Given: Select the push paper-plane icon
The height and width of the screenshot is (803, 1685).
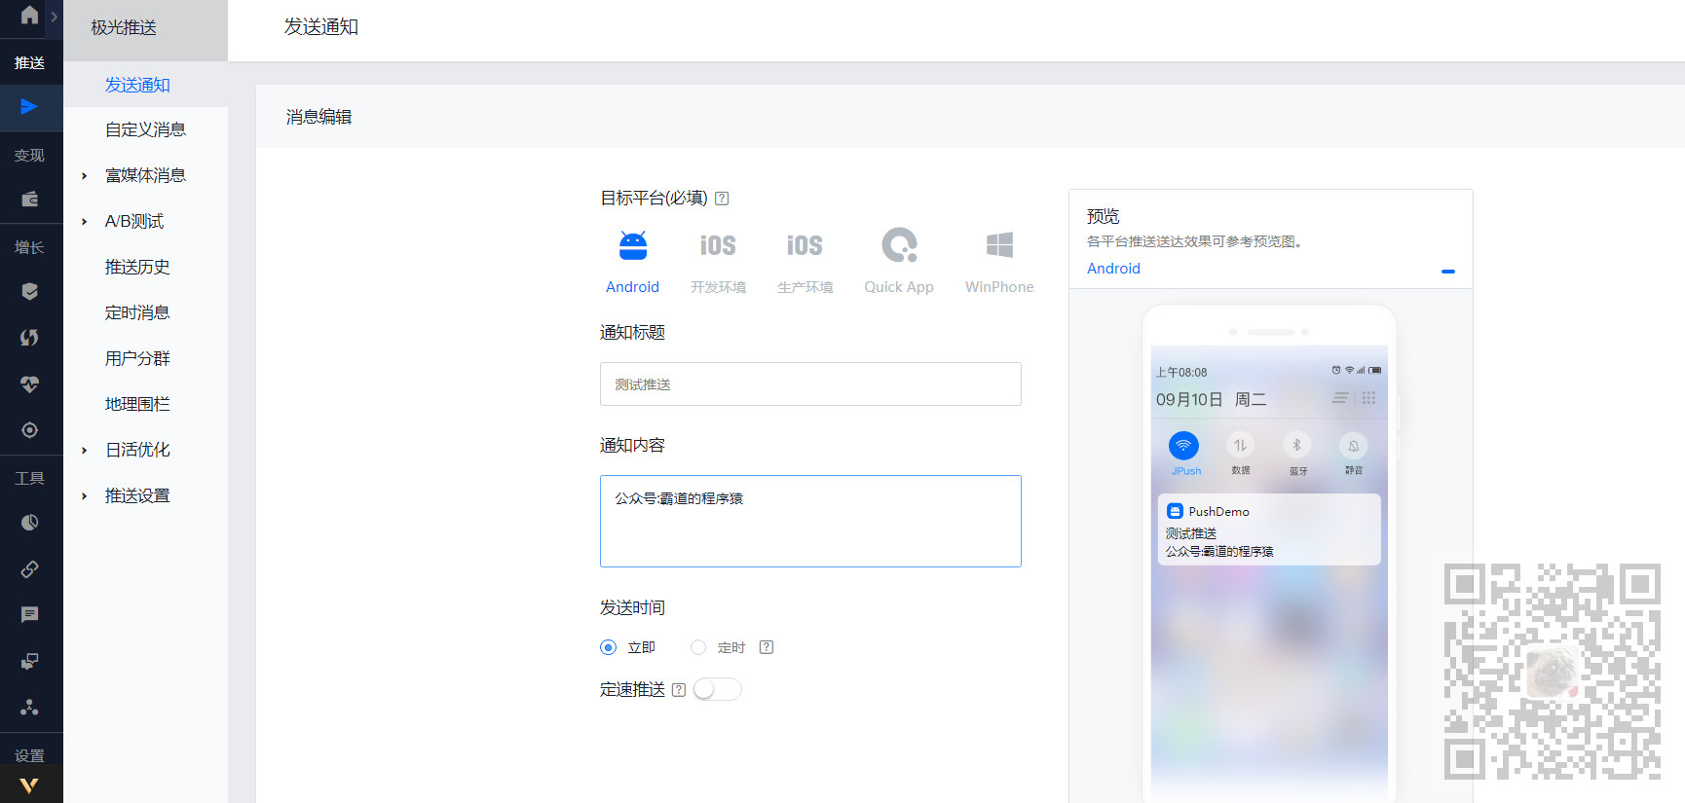Looking at the screenshot, I should [x=29, y=106].
